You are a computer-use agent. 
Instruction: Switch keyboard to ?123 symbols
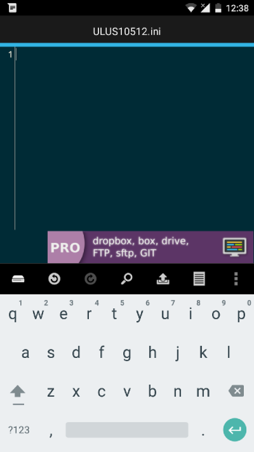[x=19, y=430]
